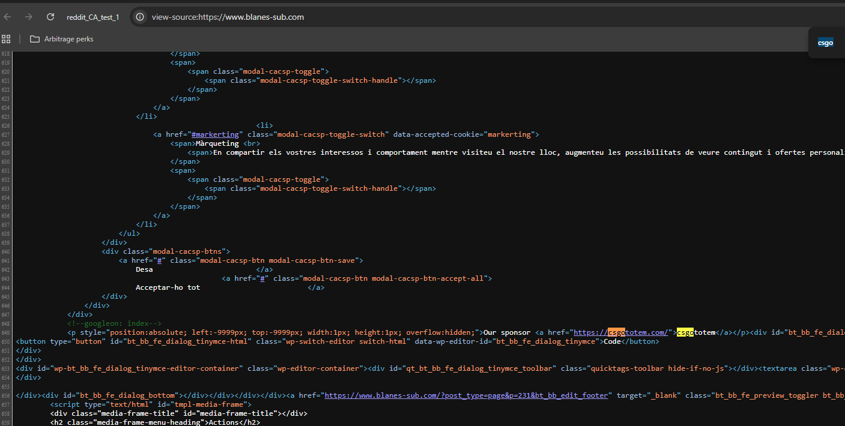
Task: Click the 'Actions' heading text
Action: click(x=223, y=422)
